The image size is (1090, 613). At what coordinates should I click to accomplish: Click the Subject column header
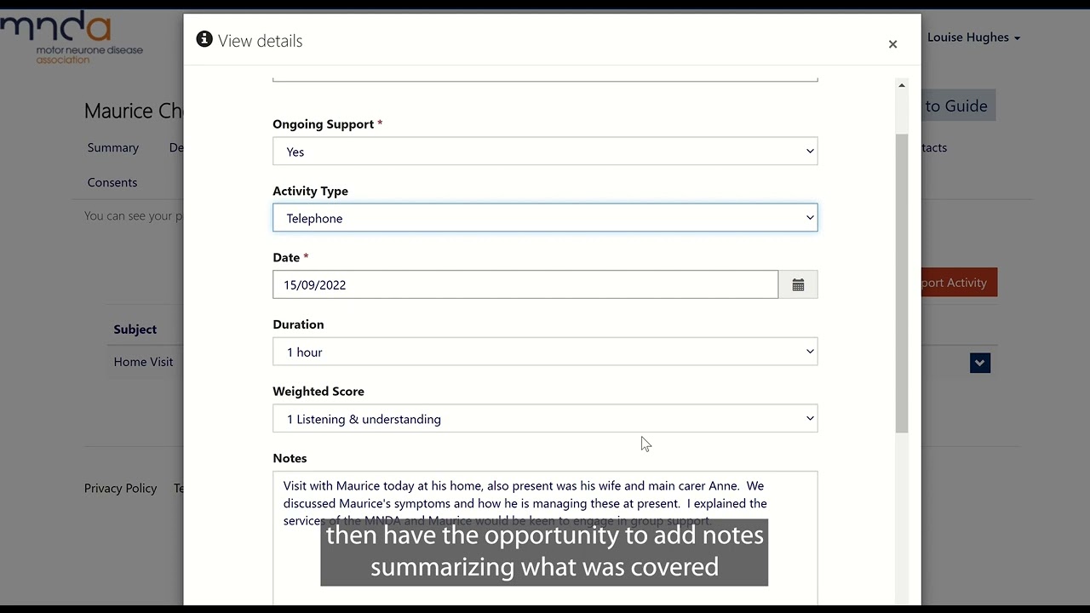pyautogui.click(x=135, y=329)
